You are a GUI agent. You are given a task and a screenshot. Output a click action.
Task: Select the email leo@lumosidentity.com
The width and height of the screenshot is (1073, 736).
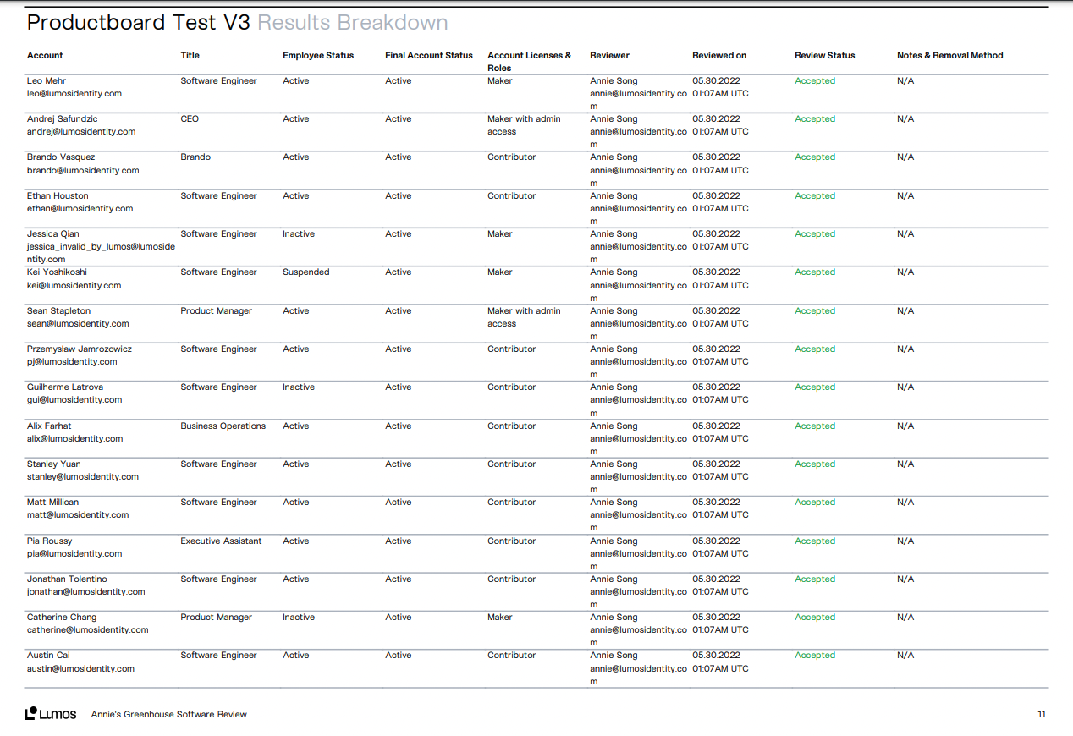point(74,94)
